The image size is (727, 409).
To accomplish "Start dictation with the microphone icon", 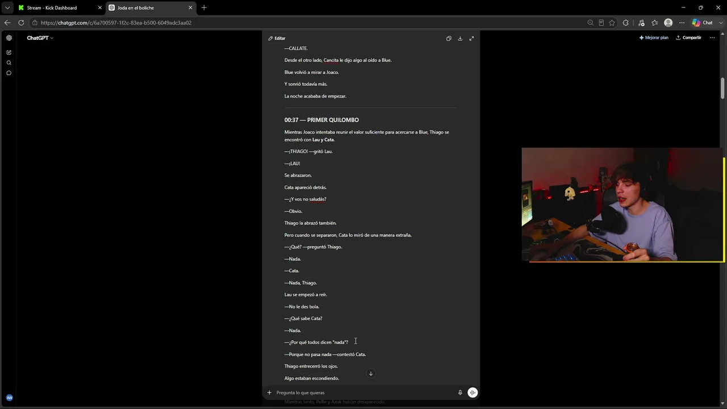I will (x=460, y=393).
